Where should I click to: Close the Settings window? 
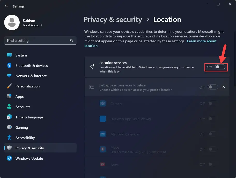coord(230,4)
